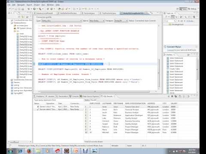Click the Result1 sub-tab in SQL Results
The height and width of the screenshot is (154, 206).
(x=94, y=100)
